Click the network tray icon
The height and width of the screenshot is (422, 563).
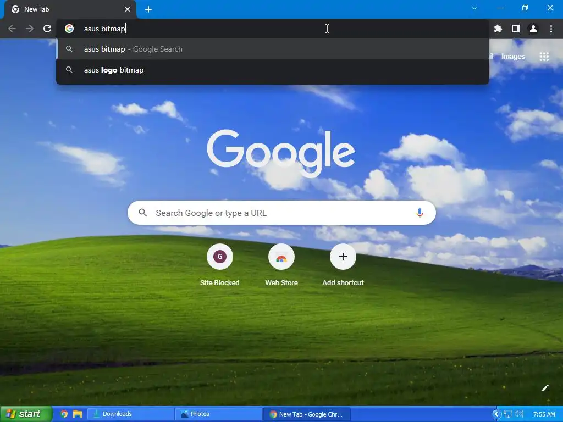click(x=507, y=414)
